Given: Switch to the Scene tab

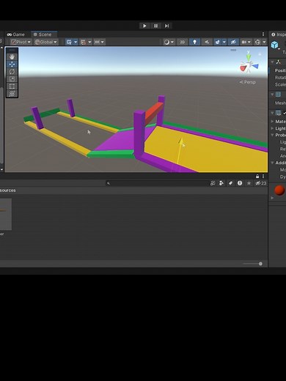Looking at the screenshot, I should (x=44, y=34).
